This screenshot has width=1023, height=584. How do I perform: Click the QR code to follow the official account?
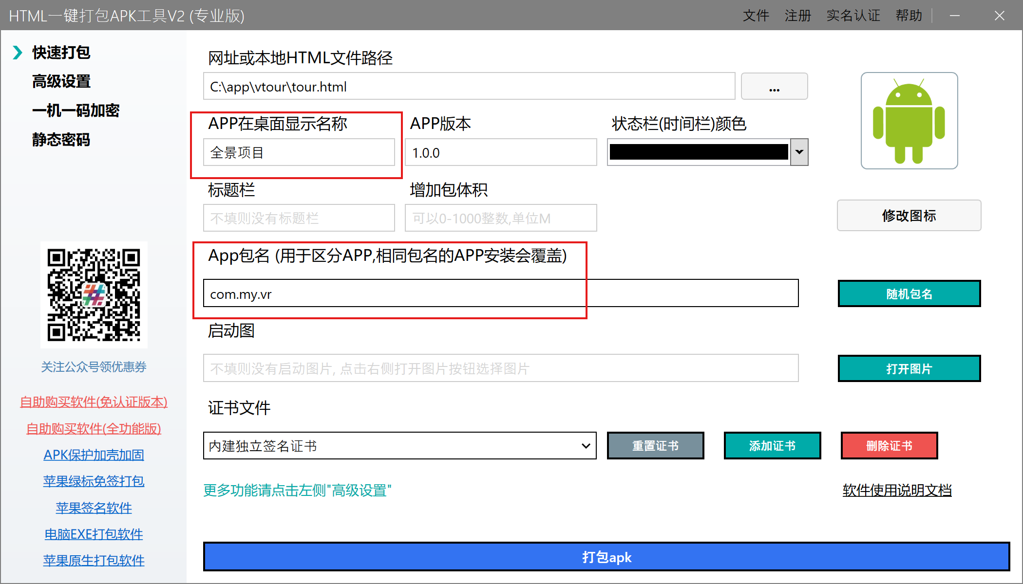(94, 295)
